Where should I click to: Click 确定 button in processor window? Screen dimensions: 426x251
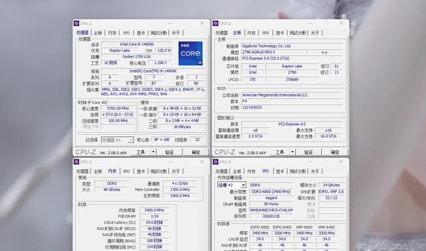tap(196, 152)
